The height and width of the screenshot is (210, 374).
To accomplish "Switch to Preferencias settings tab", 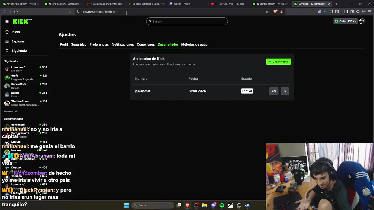I will pyautogui.click(x=99, y=44).
